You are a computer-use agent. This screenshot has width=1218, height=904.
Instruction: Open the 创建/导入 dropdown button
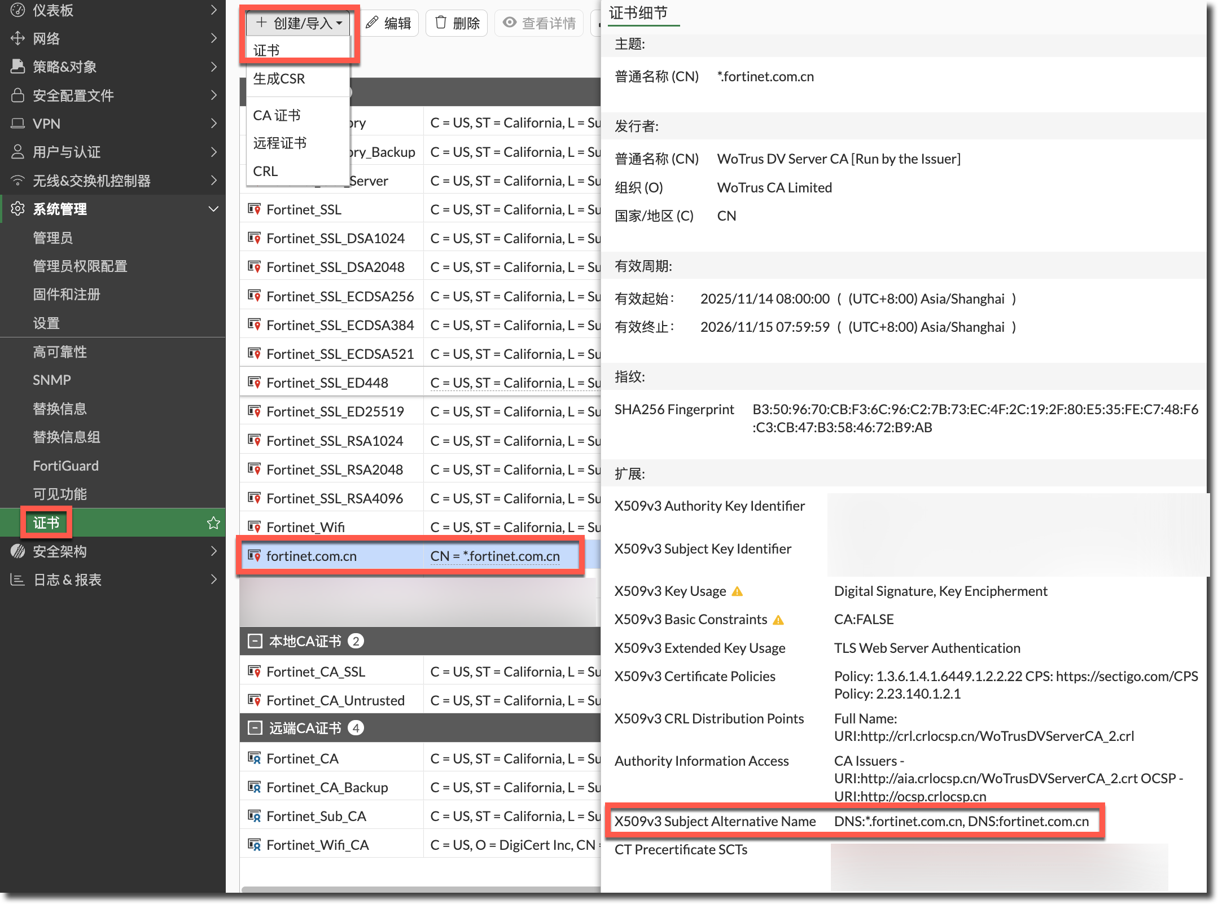(299, 23)
